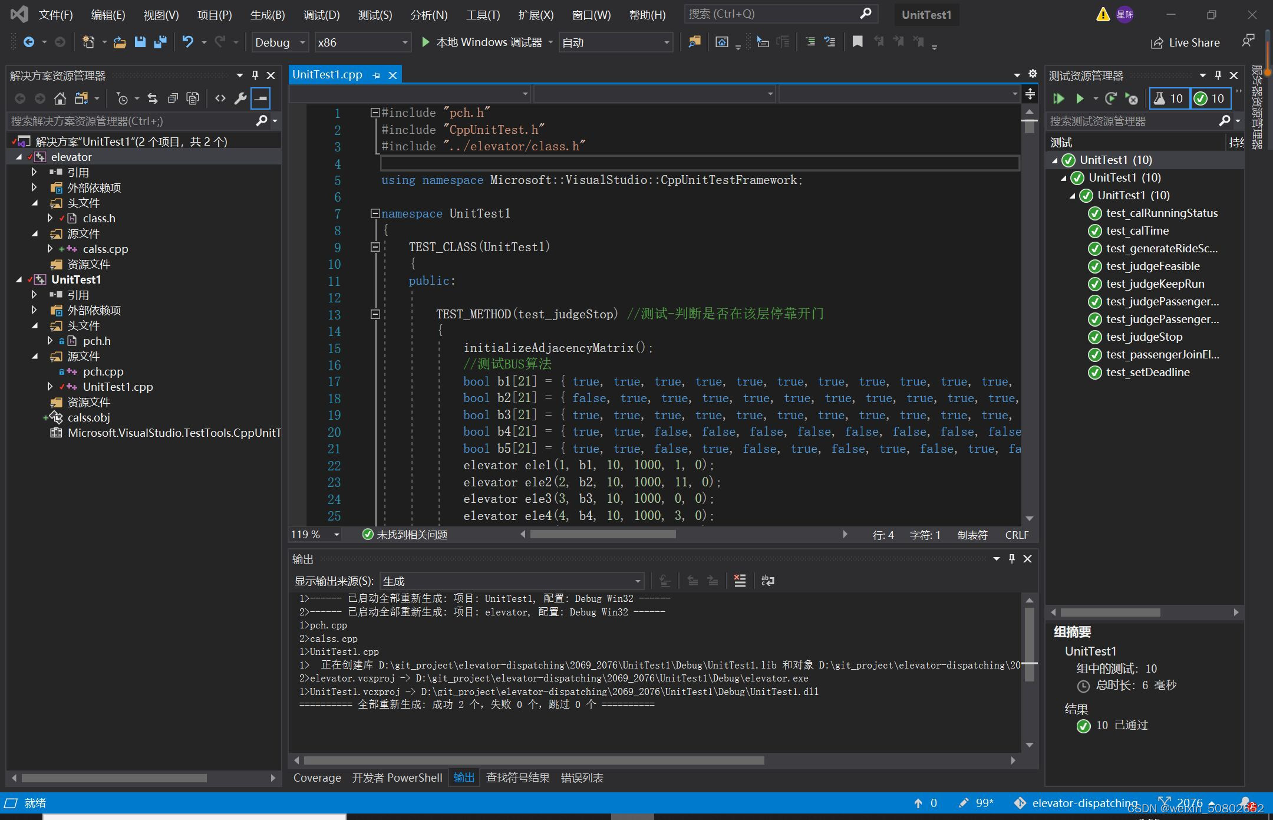Image resolution: width=1273 pixels, height=820 pixels.
Task: Click the Find in Files icon in the toolbar
Action: (694, 42)
